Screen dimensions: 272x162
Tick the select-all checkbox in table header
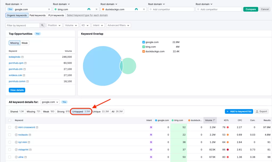pos(10,120)
